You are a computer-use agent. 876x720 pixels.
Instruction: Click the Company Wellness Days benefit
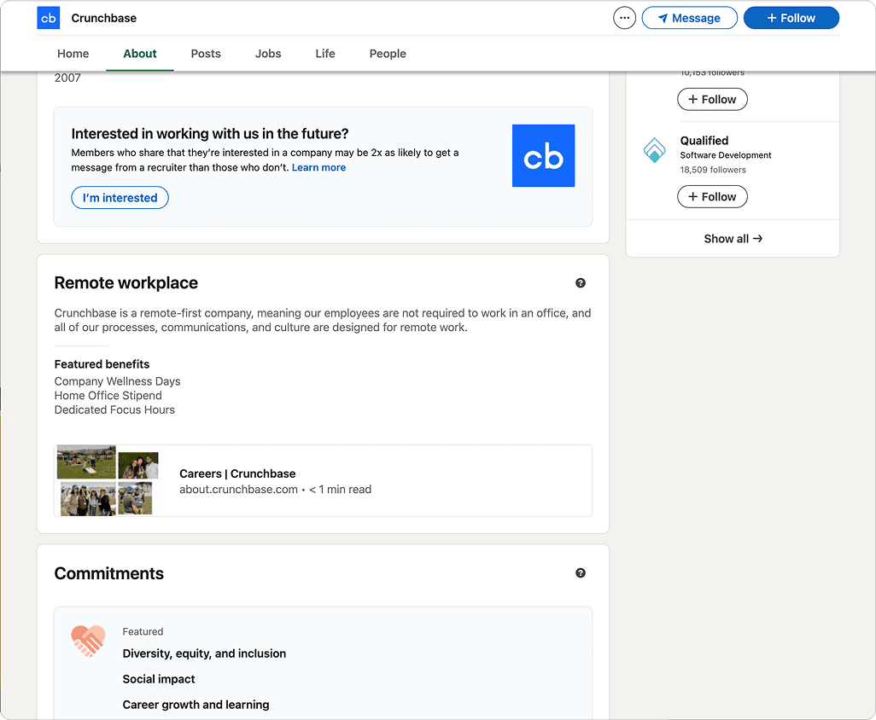[117, 381]
